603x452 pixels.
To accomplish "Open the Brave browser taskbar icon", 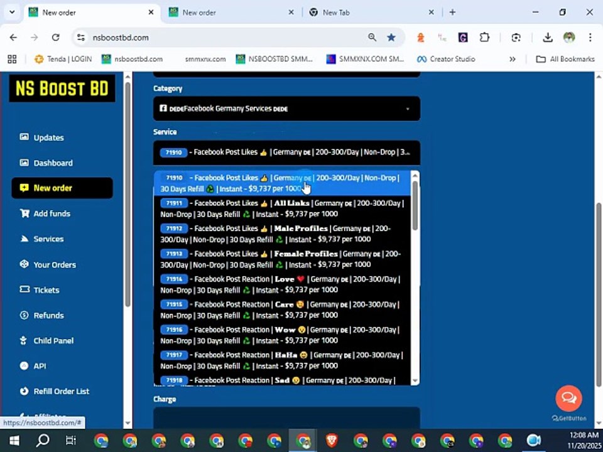I will click(x=332, y=441).
